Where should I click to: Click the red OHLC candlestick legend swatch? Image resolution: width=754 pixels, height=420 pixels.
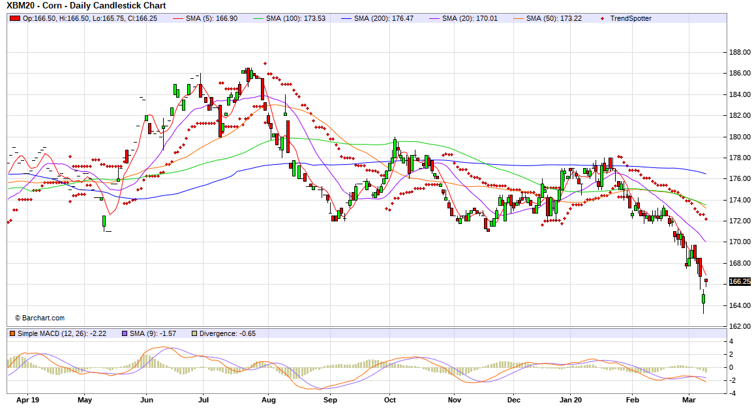[x=16, y=18]
